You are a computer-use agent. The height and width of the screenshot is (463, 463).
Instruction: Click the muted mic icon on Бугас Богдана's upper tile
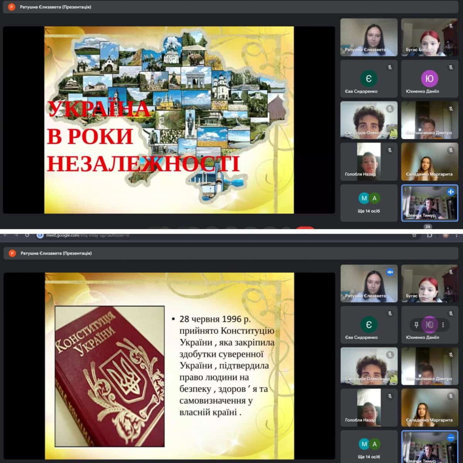pyautogui.click(x=451, y=26)
